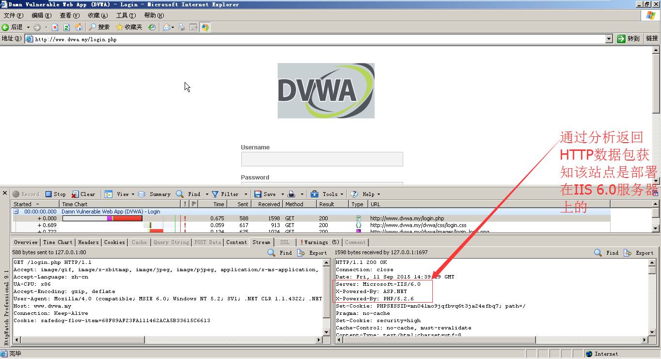Open the IE Search (搜索) button
The image size is (661, 359).
point(99,27)
